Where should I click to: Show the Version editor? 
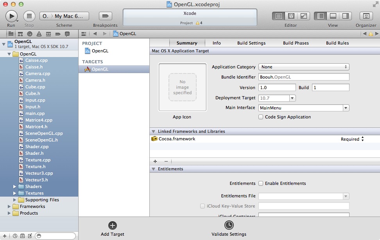(x=303, y=16)
